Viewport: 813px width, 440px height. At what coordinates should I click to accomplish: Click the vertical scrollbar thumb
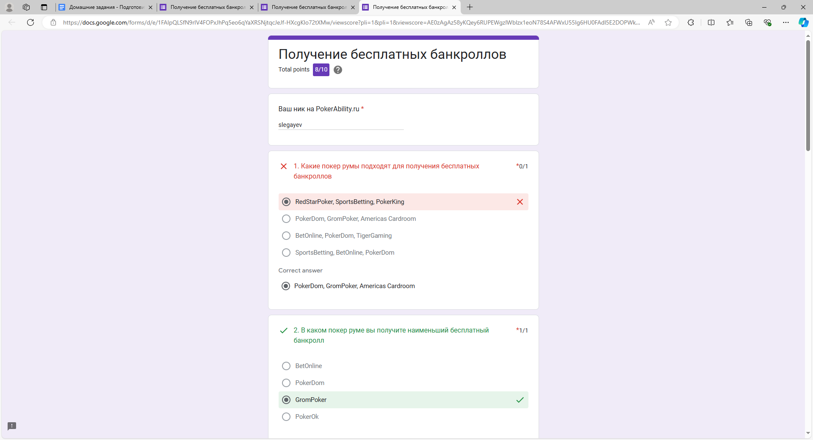pyautogui.click(x=808, y=95)
